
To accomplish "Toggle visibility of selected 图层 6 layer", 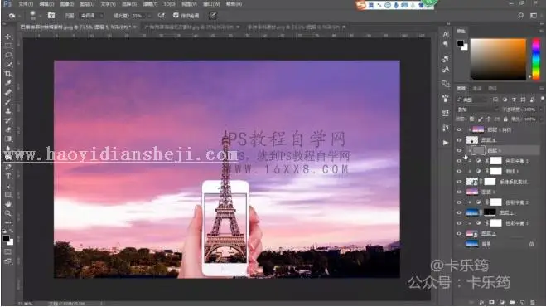I will pos(459,150).
